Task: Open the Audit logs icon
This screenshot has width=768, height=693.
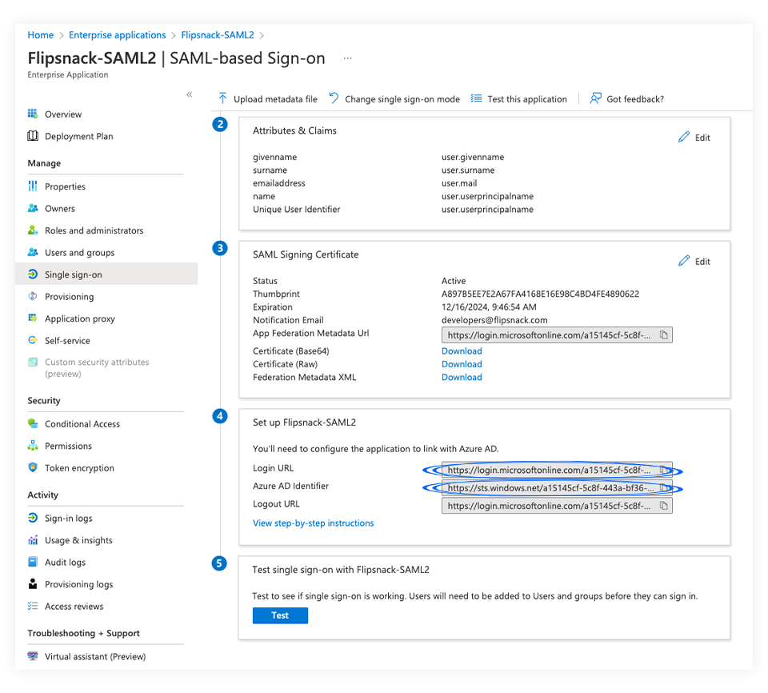Action: click(33, 562)
